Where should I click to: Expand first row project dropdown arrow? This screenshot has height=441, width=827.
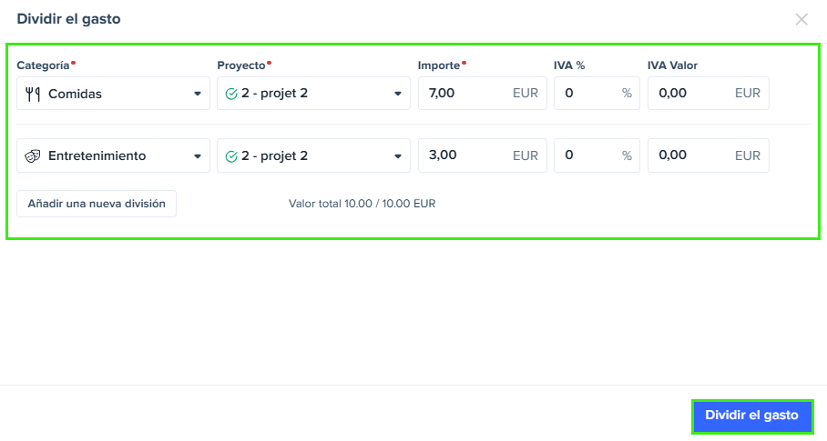(398, 94)
